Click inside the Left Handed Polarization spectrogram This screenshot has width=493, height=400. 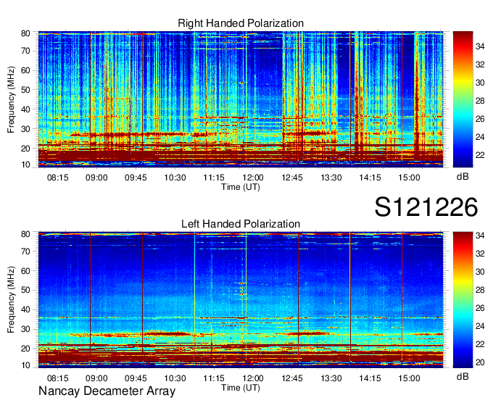tap(241, 300)
